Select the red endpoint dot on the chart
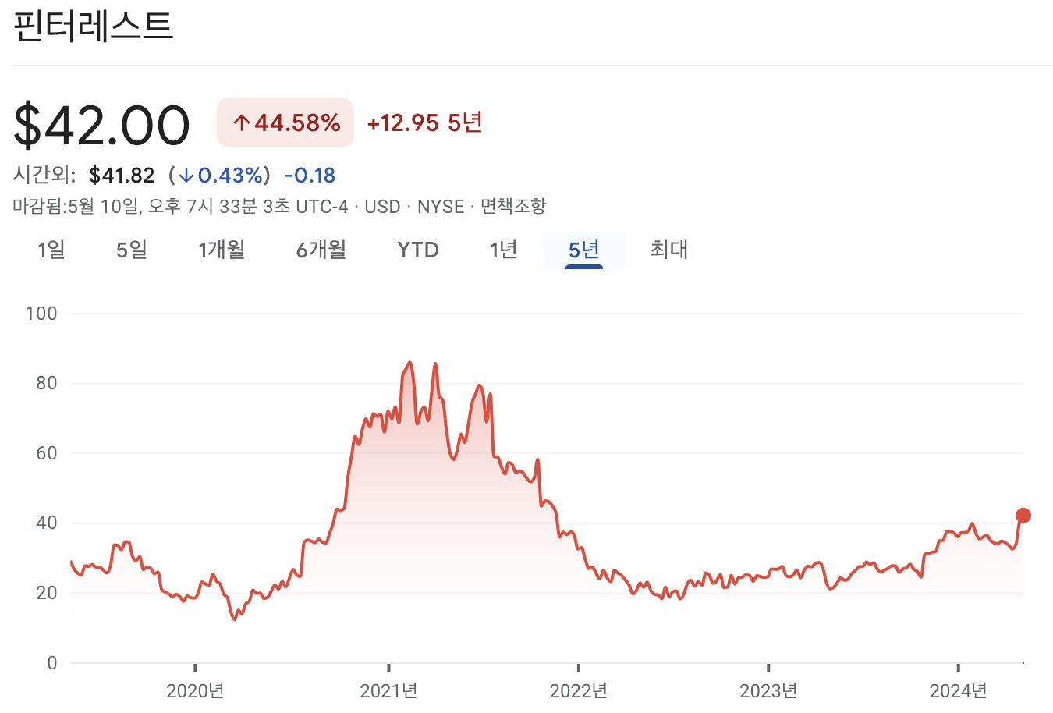Viewport: 1053px width, 713px height. pyautogui.click(x=1023, y=515)
